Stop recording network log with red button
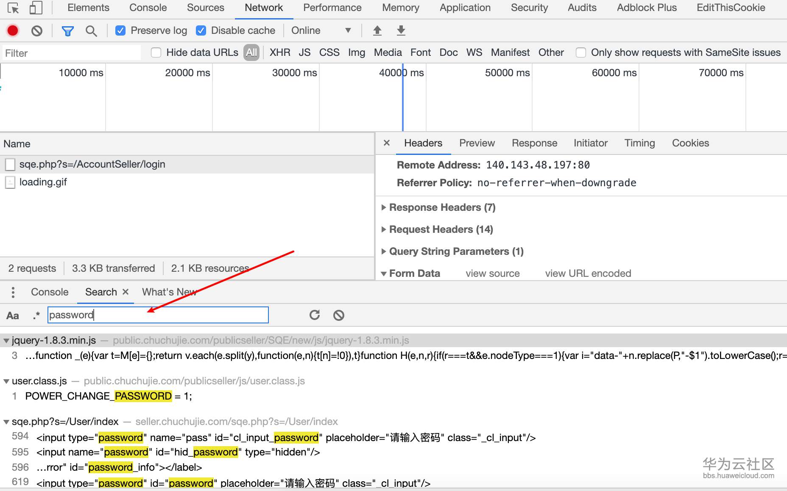 (13, 30)
